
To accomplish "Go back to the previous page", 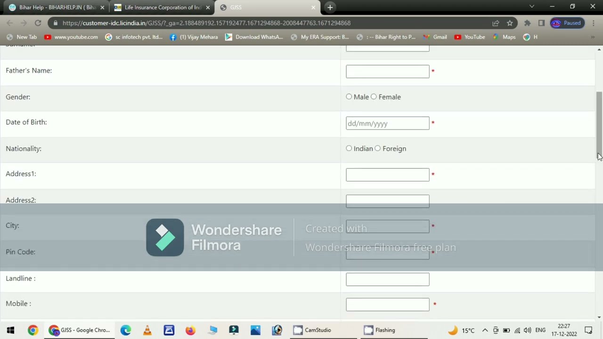I will pos(10,23).
